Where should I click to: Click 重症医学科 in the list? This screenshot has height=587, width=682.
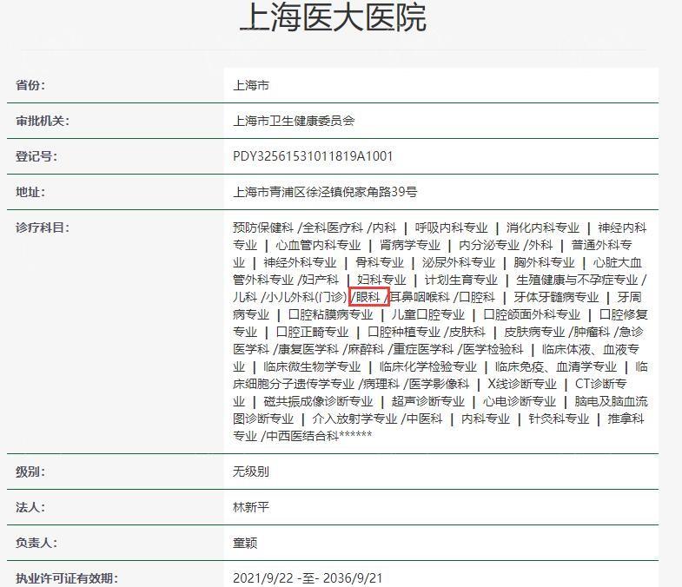[x=423, y=350]
